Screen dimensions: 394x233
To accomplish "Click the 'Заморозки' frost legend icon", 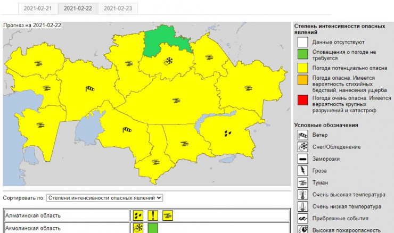I will click(302, 159).
